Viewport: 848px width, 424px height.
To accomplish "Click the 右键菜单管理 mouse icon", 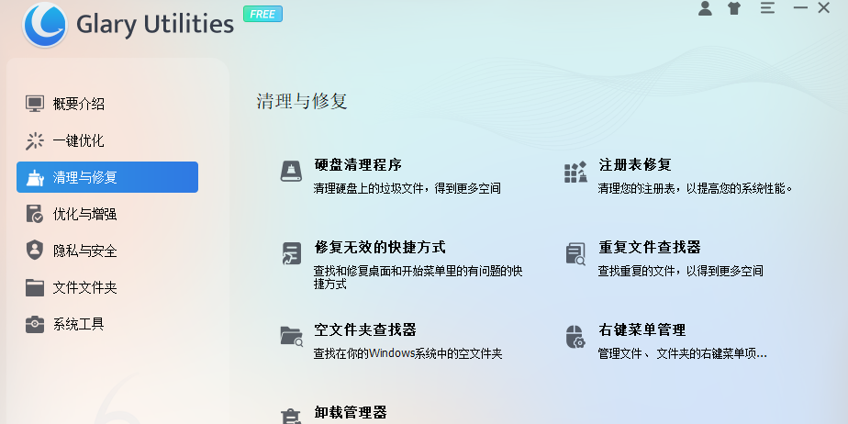I will tap(575, 337).
